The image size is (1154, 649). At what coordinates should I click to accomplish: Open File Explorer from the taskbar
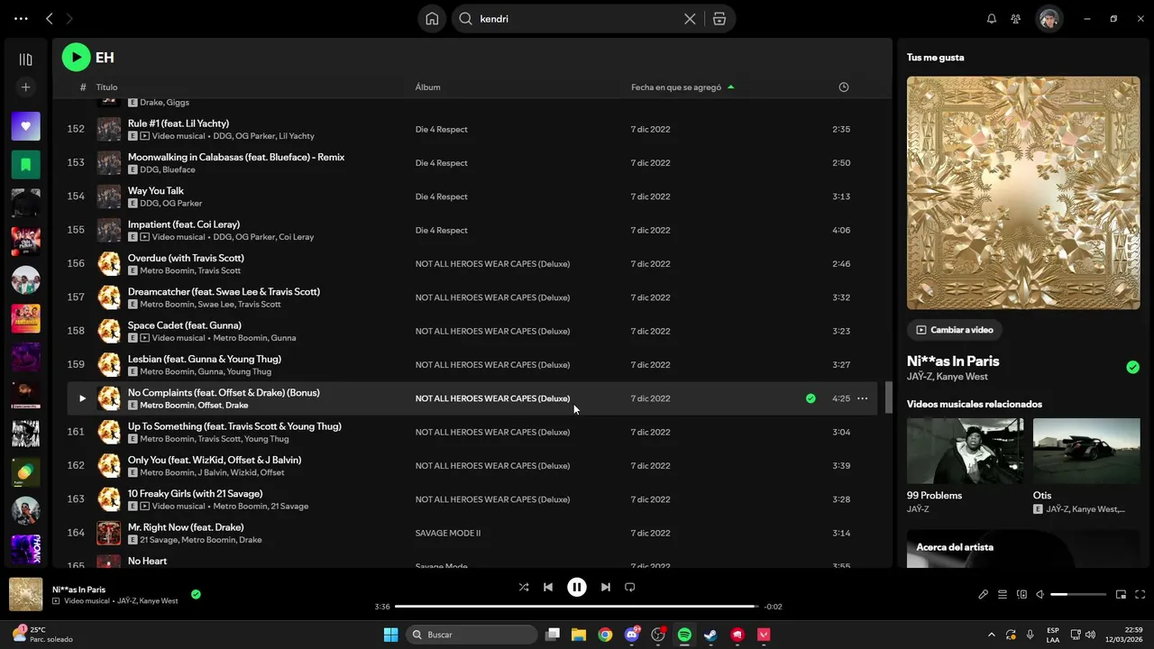point(579,635)
